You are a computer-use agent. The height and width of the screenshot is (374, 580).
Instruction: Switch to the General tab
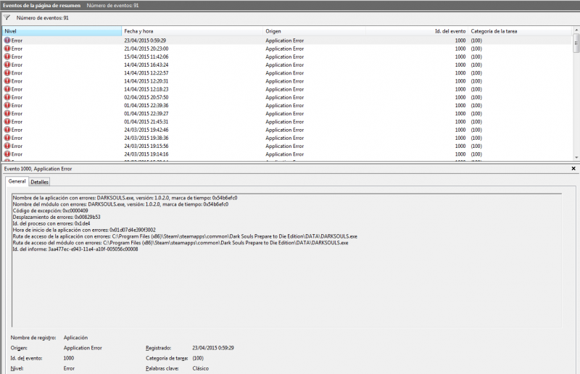coord(17,182)
